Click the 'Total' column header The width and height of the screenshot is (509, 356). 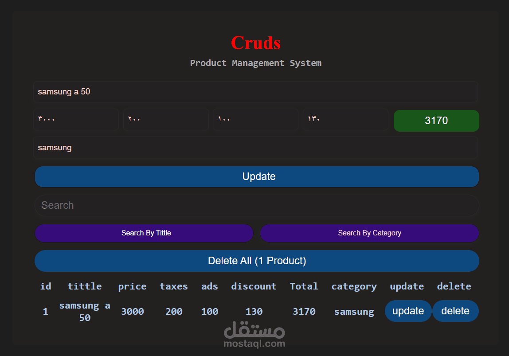(304, 286)
